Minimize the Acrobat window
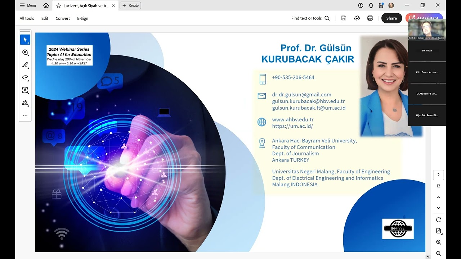461x259 pixels. 407,5
